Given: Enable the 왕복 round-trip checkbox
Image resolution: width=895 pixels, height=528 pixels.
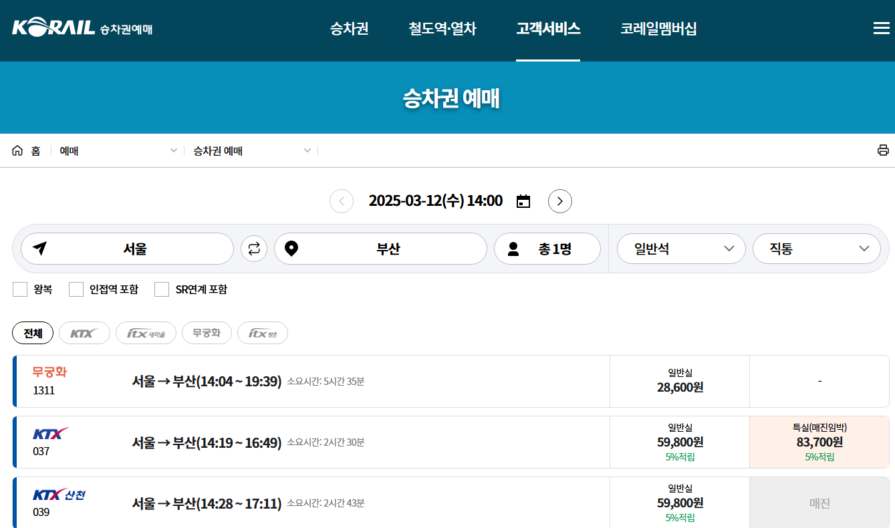Looking at the screenshot, I should (x=20, y=289).
